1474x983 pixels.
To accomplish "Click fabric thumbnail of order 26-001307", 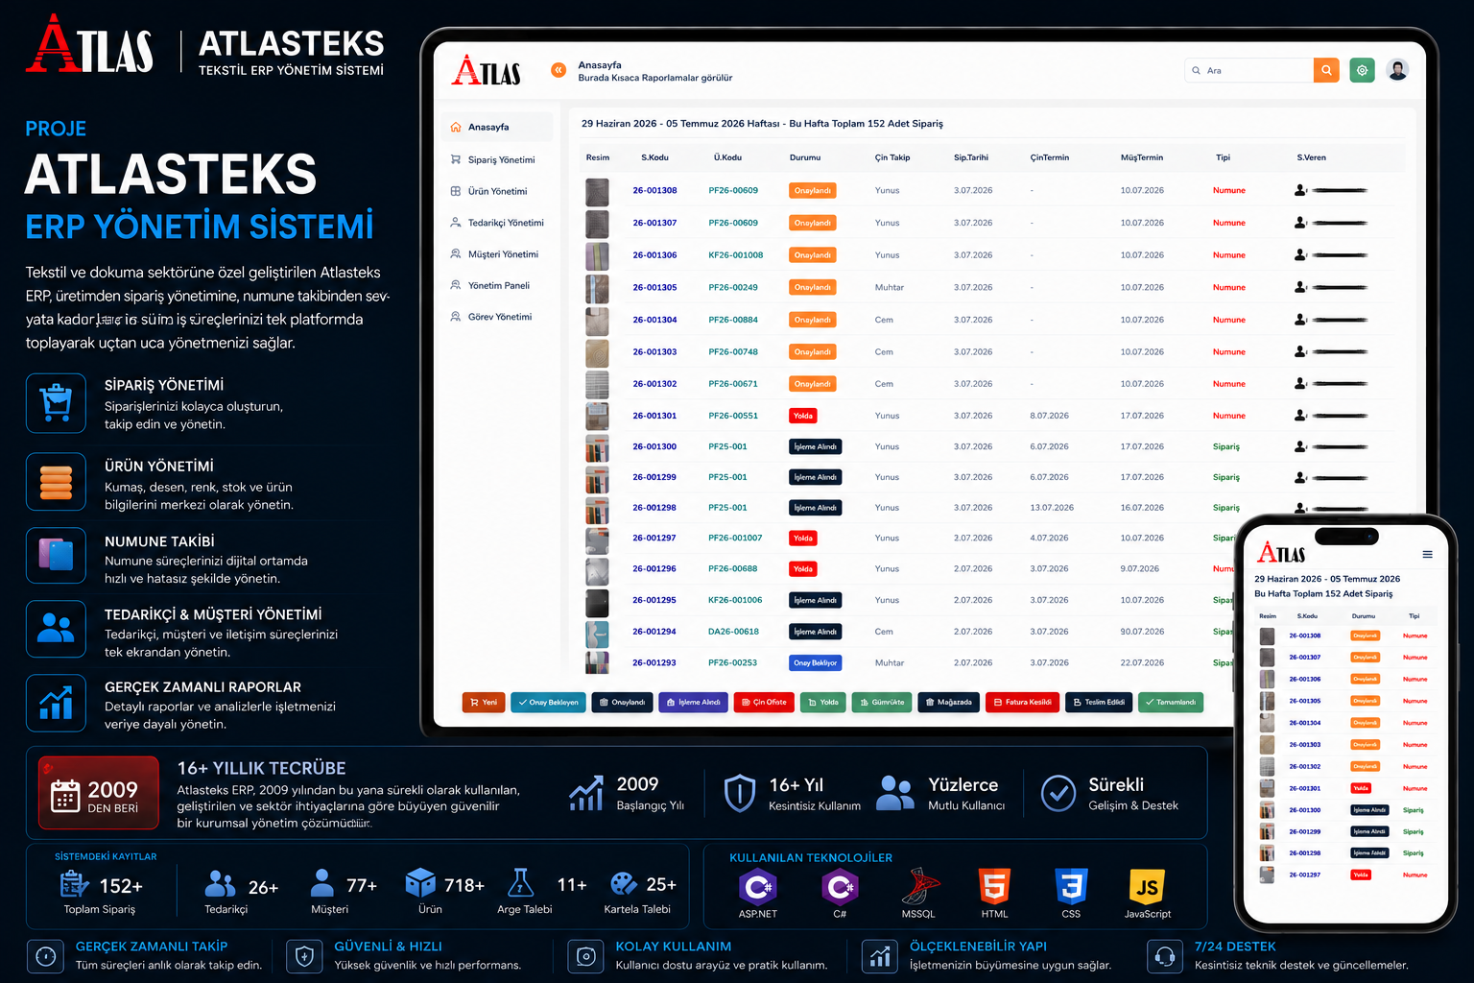I will tap(597, 224).
